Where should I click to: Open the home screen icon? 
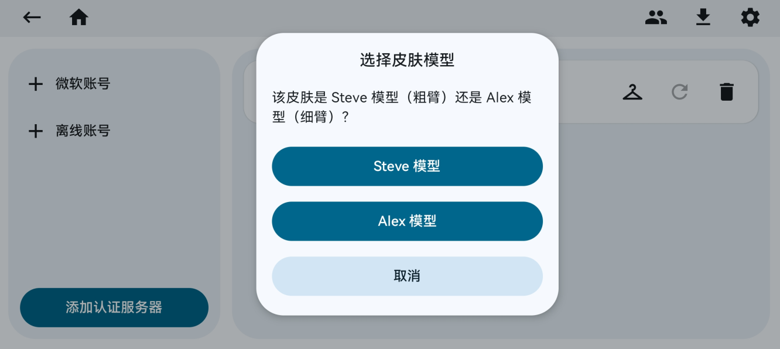(x=79, y=18)
